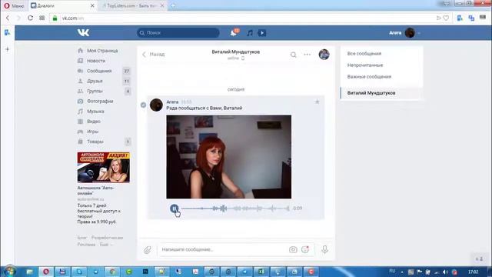Reload the page with the refresh icon
492x277 pixels.
30,18
